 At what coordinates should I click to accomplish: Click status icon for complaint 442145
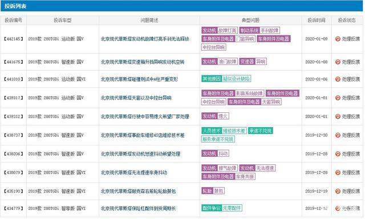338,39
